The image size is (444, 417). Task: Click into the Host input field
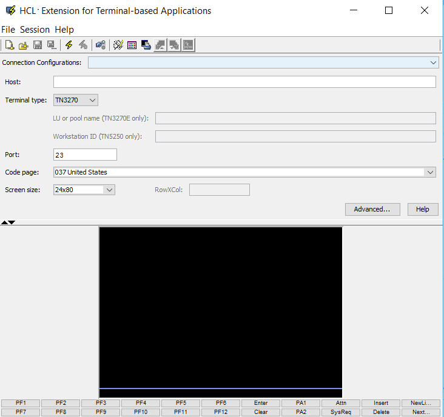244,82
